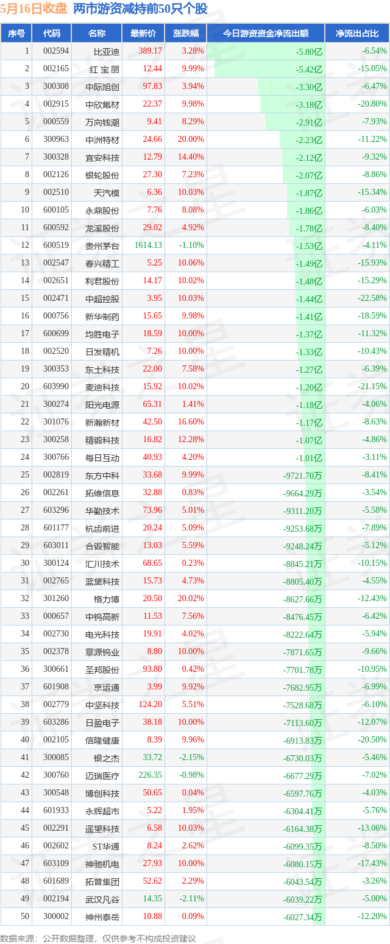Click the 代码 column header

(52, 33)
